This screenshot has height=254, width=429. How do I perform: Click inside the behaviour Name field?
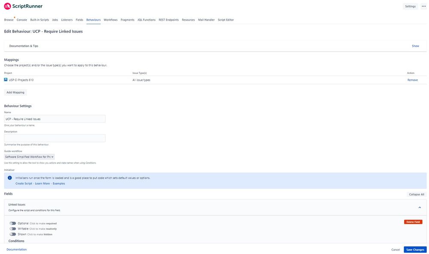(55, 118)
